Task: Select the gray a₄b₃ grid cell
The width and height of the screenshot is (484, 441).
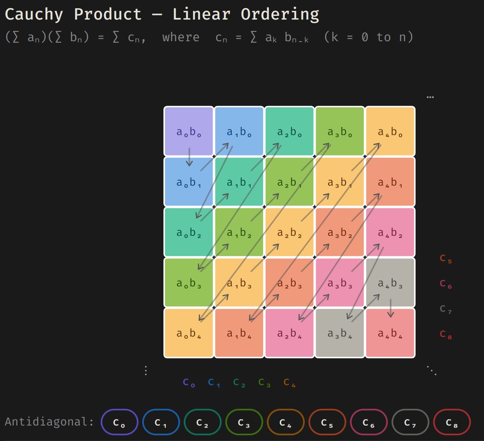Action: tap(390, 283)
